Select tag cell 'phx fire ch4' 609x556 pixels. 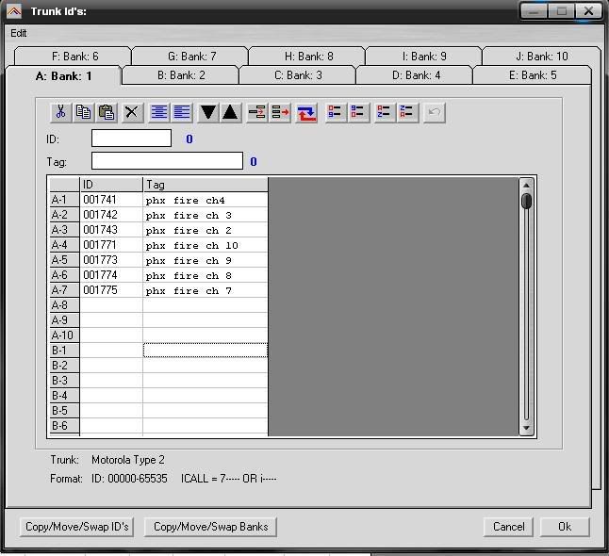point(206,200)
